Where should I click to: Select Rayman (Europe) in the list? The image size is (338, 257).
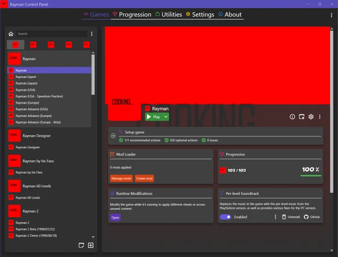(x=49, y=103)
